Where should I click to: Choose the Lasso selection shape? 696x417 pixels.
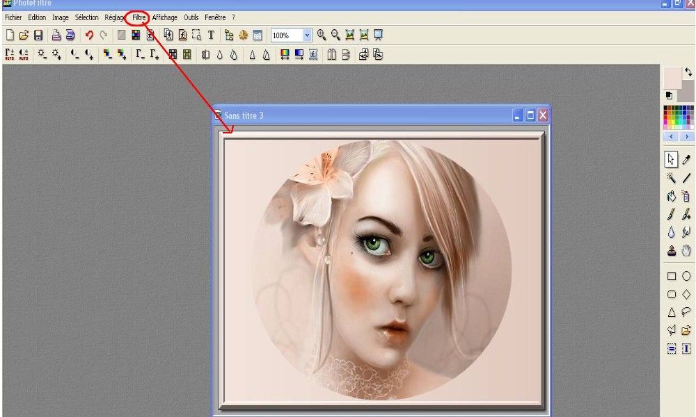(x=686, y=312)
